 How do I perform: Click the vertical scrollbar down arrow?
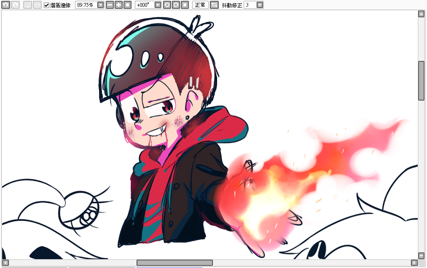[421, 256]
